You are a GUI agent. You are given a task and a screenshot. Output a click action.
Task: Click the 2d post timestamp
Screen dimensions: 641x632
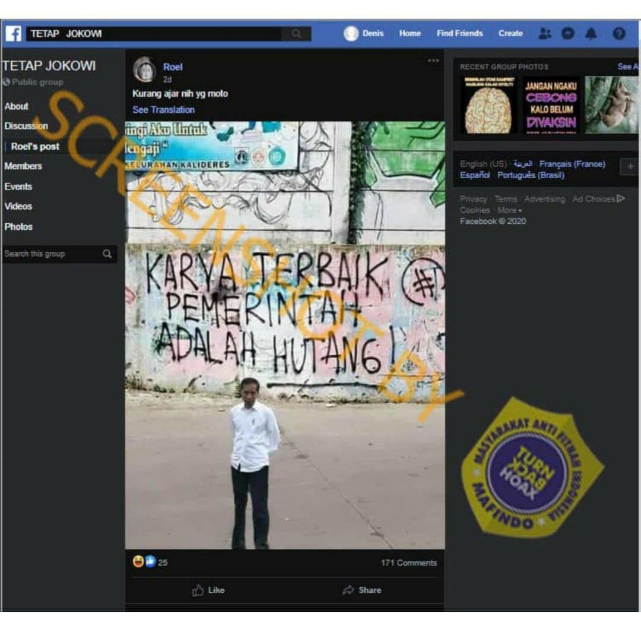point(167,80)
